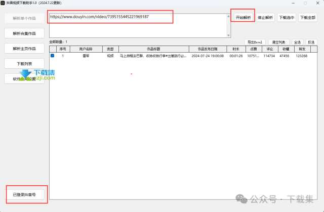Sort by 点赞 column header
324x212 pixels.
click(254, 49)
